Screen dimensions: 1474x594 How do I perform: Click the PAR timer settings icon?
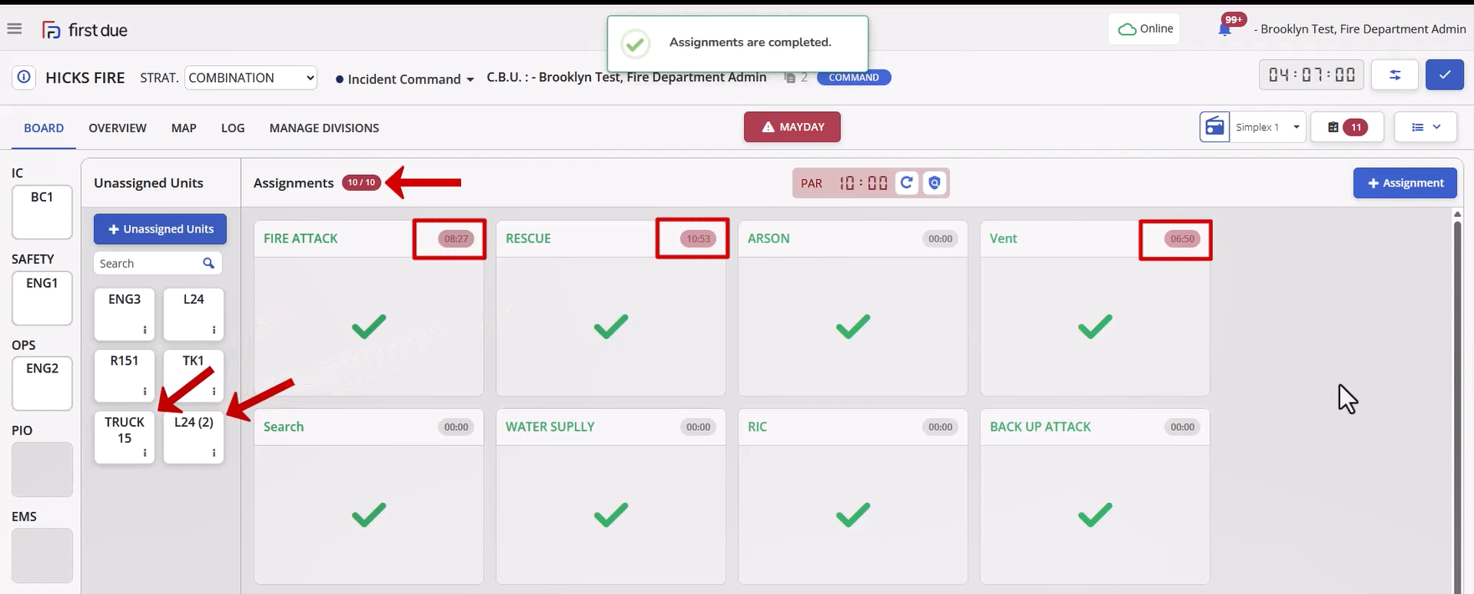point(934,182)
